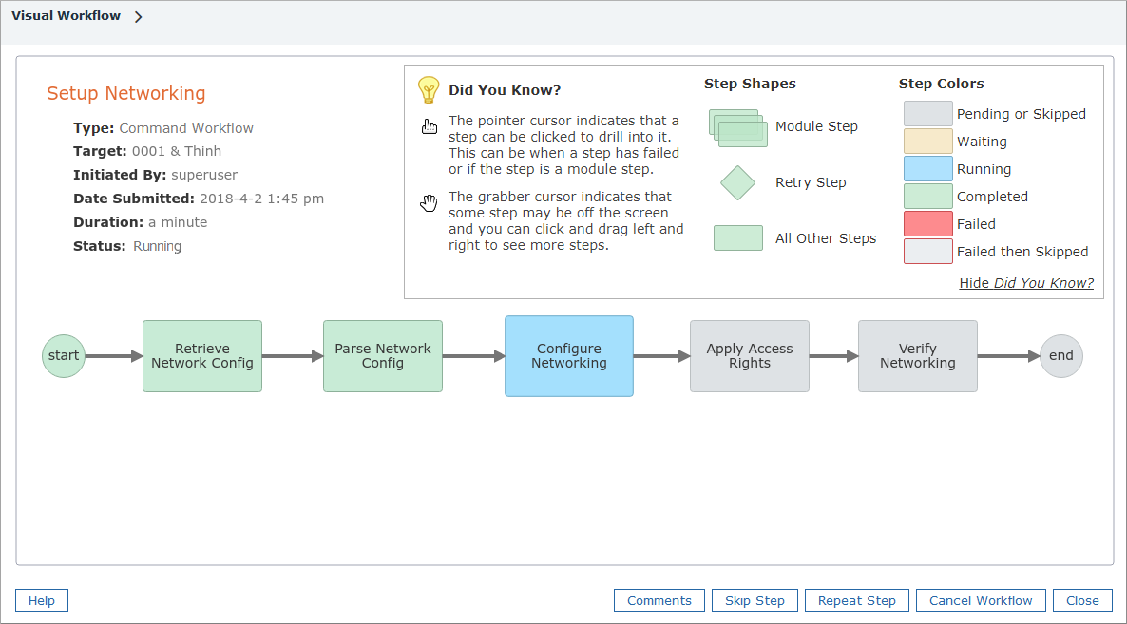
Task: Open the Comments button
Action: click(659, 600)
